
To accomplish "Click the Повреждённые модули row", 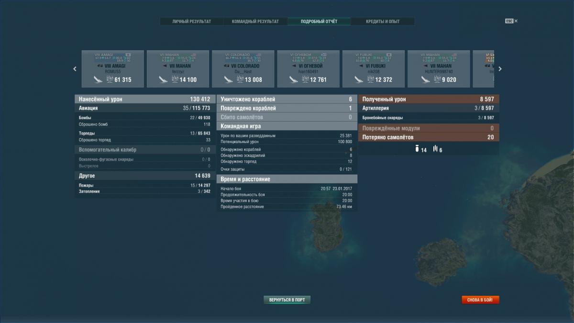I will coord(429,128).
